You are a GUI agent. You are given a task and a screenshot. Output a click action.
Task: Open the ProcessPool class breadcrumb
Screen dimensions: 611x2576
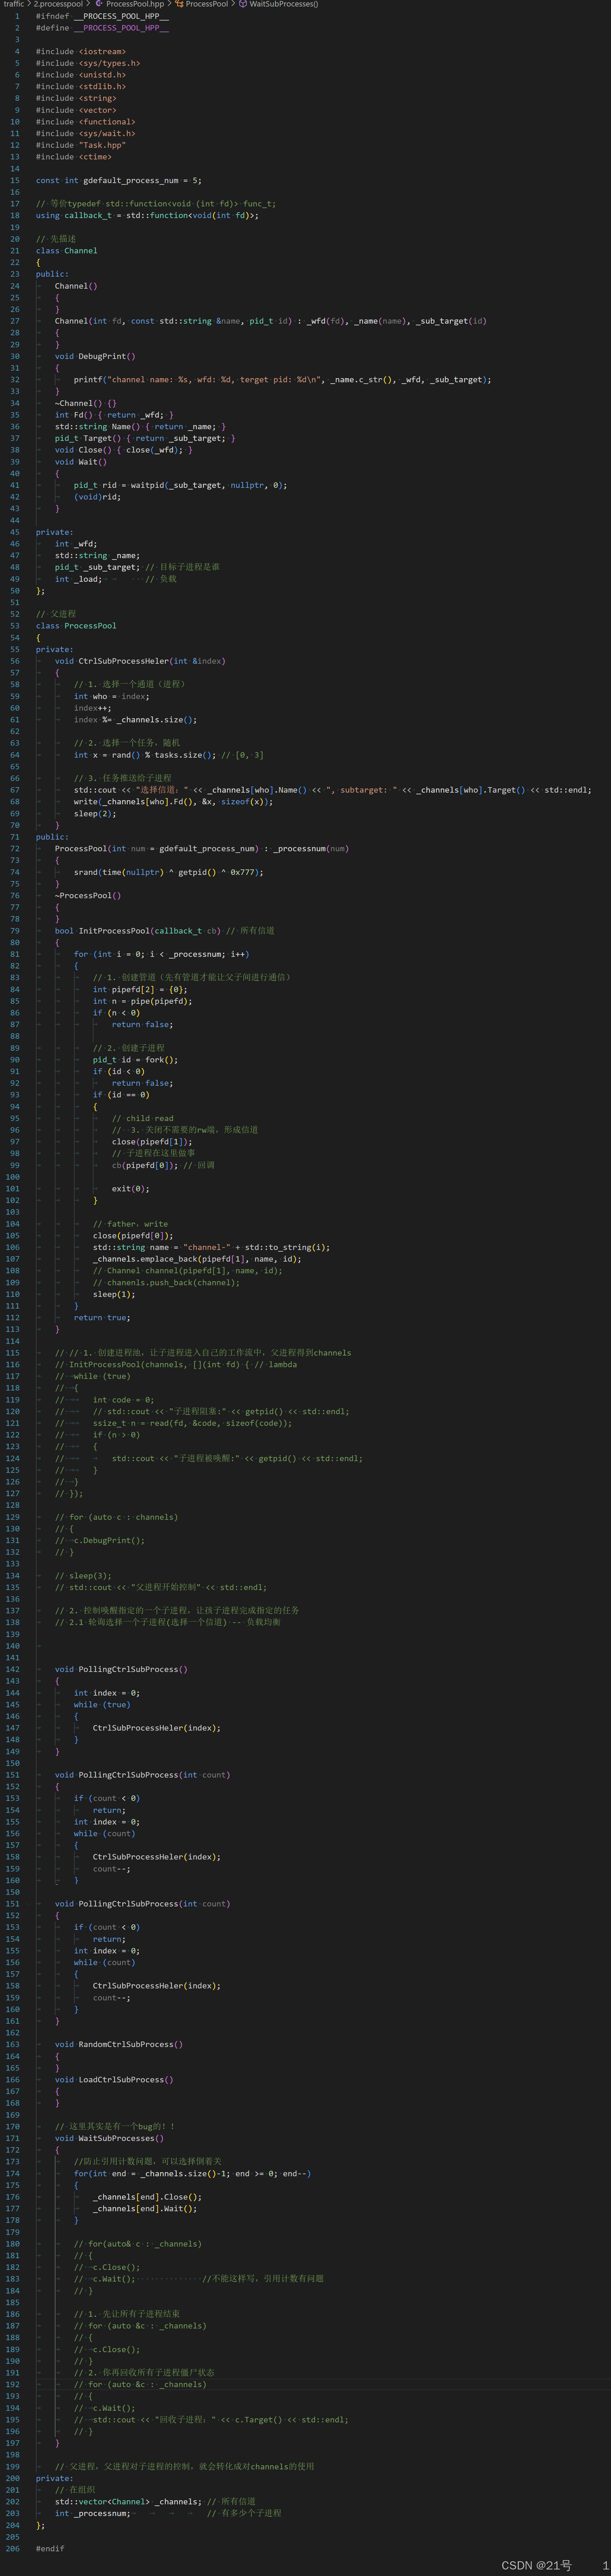pos(207,4)
